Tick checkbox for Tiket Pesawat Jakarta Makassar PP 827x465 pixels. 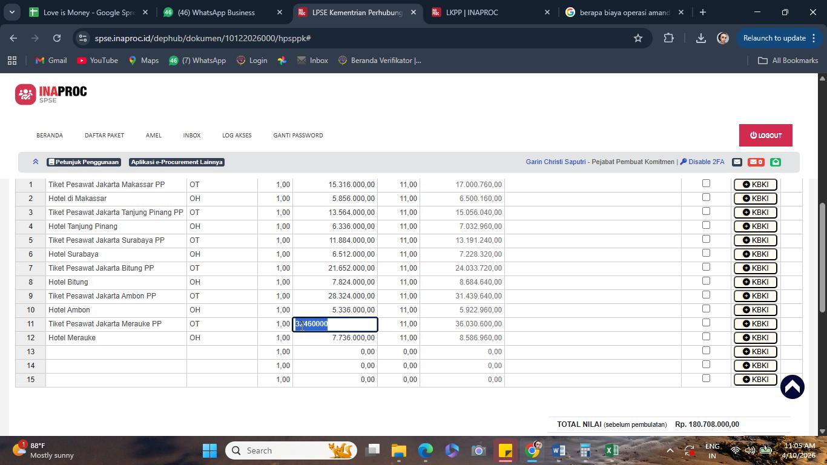click(706, 183)
